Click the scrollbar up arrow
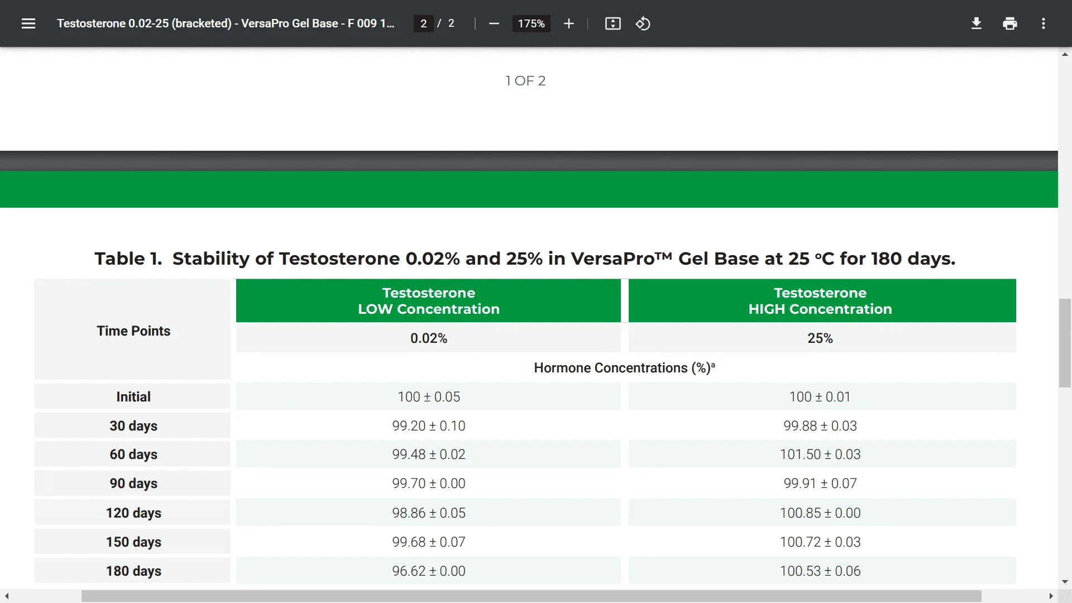This screenshot has height=603, width=1072. [1065, 54]
